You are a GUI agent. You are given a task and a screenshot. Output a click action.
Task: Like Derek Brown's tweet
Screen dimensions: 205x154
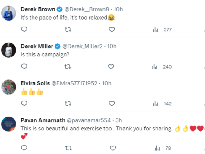[112, 30]
